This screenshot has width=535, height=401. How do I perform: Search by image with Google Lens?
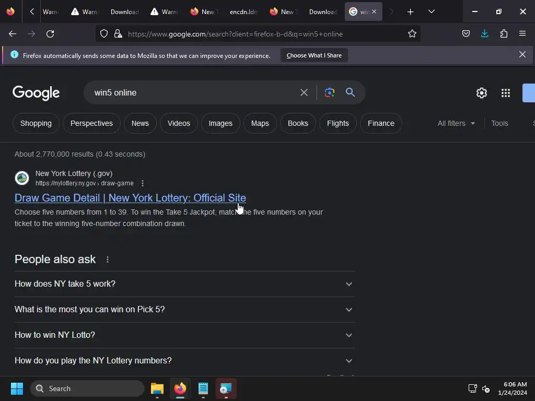pyautogui.click(x=329, y=92)
